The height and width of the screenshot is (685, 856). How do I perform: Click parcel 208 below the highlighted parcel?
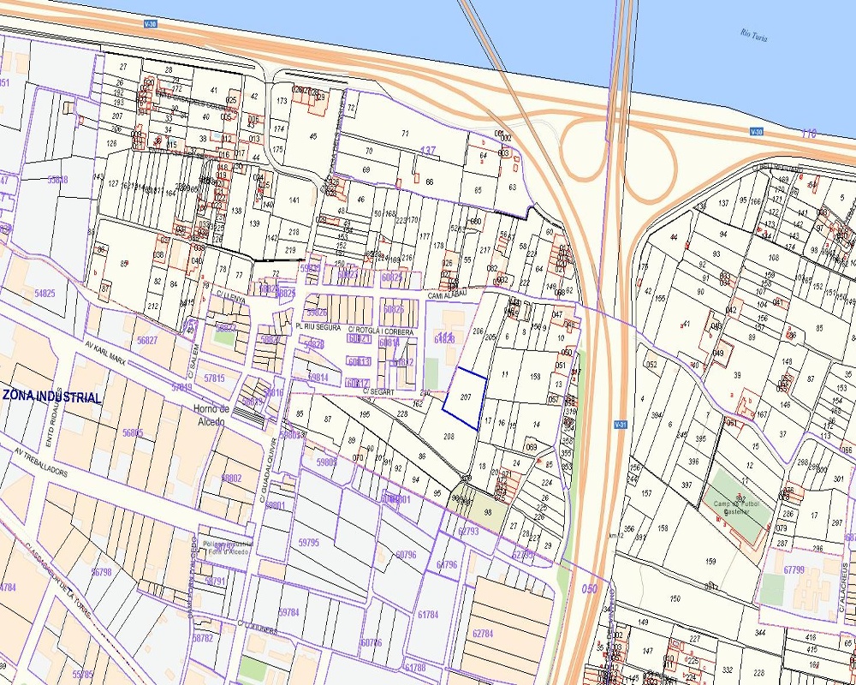click(449, 436)
